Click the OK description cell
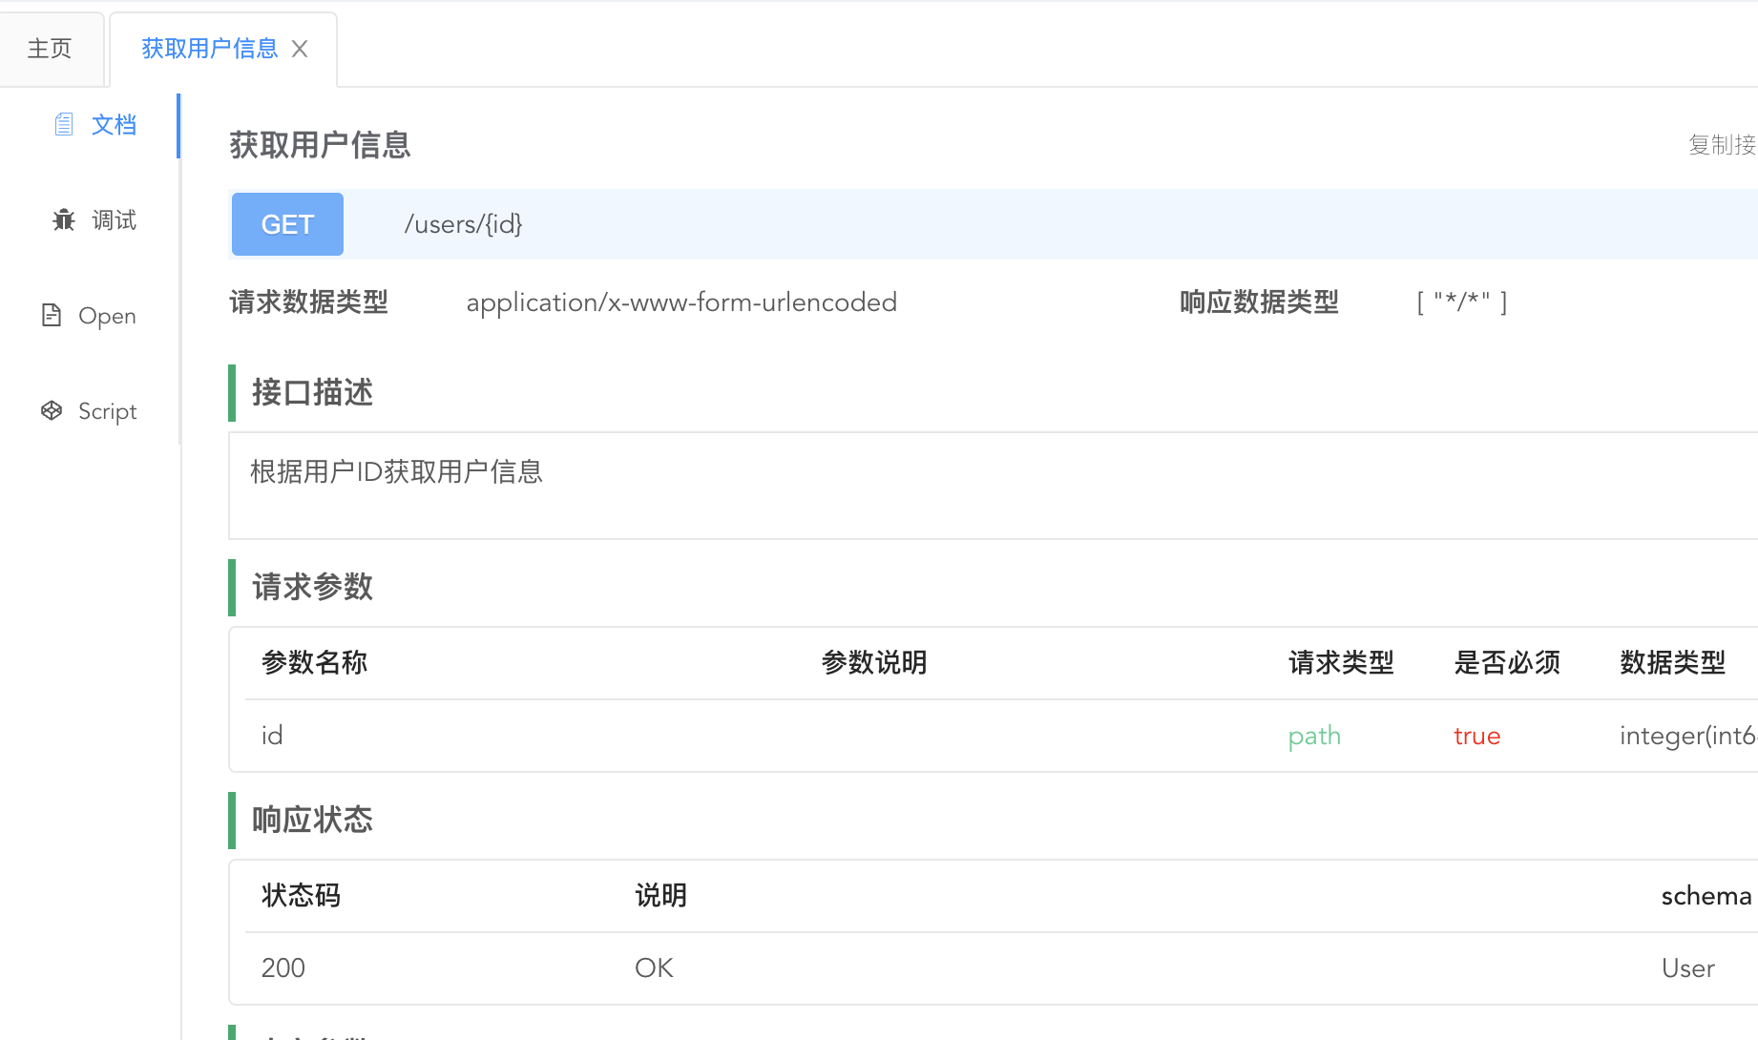1758x1040 pixels. (654, 968)
